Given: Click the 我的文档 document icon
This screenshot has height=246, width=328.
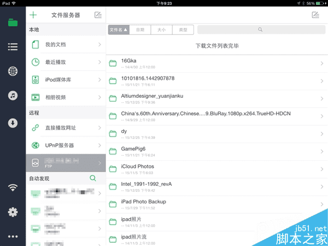Looking at the screenshot, I should tap(36, 45).
